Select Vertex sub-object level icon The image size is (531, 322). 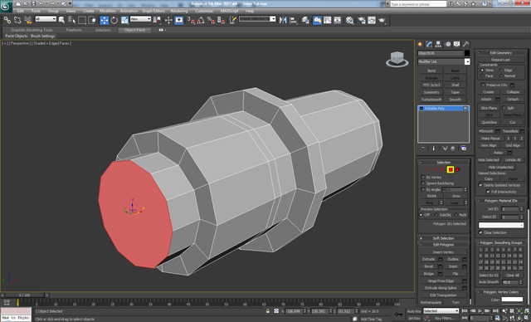(x=428, y=169)
